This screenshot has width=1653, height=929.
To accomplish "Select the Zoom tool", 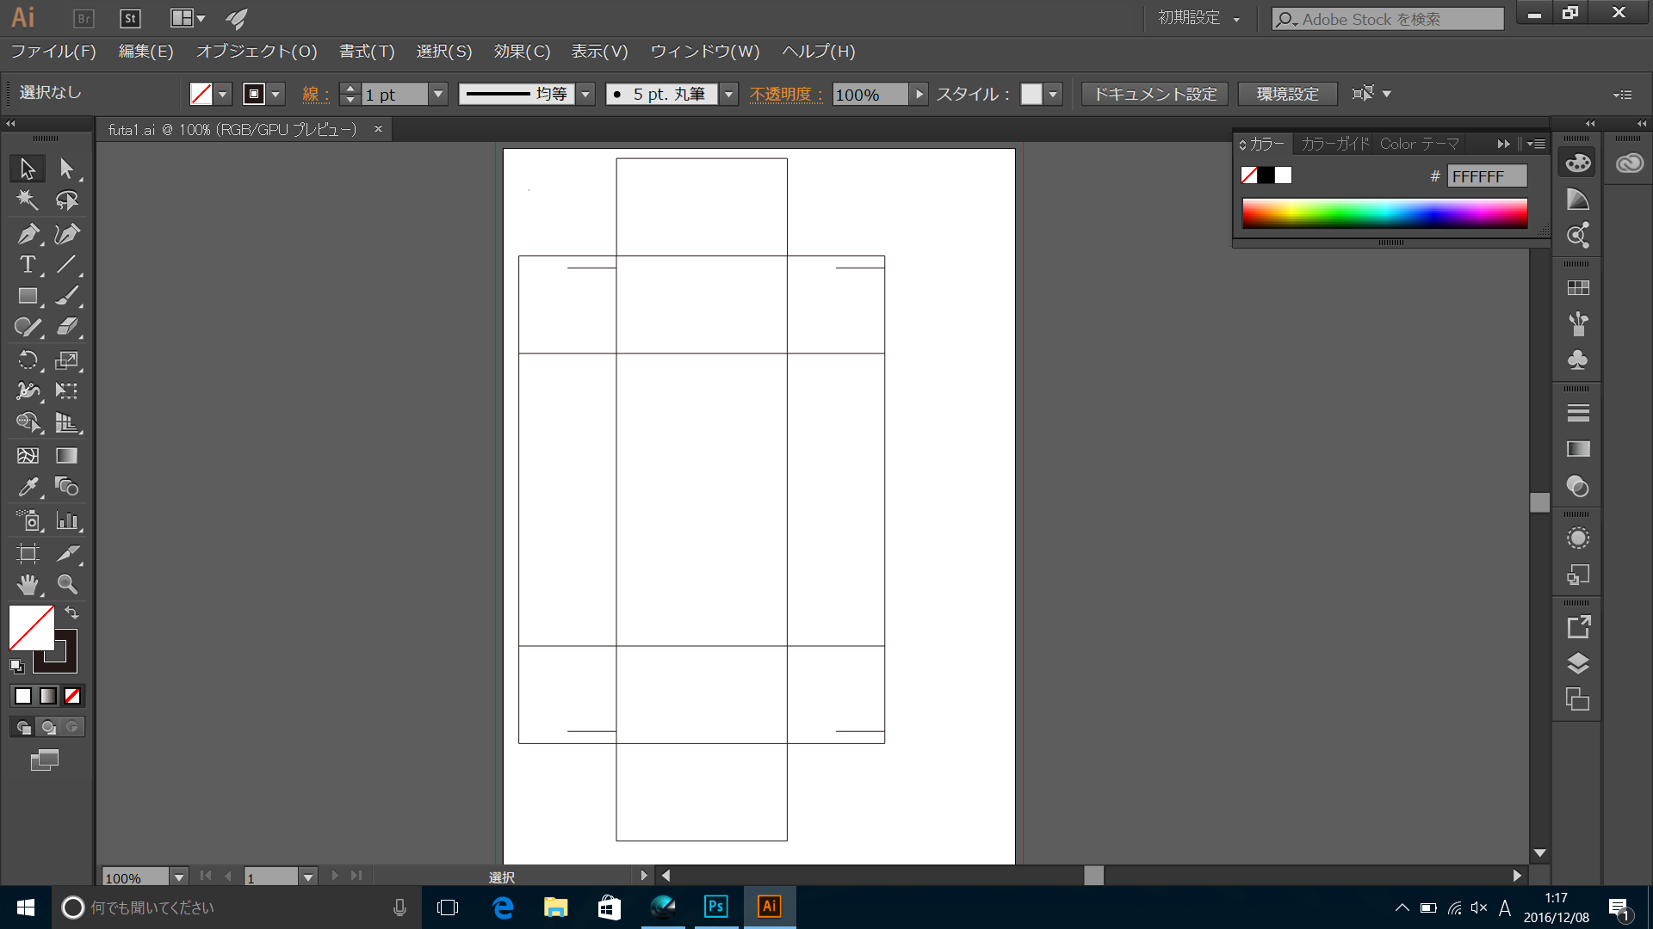I will (67, 585).
